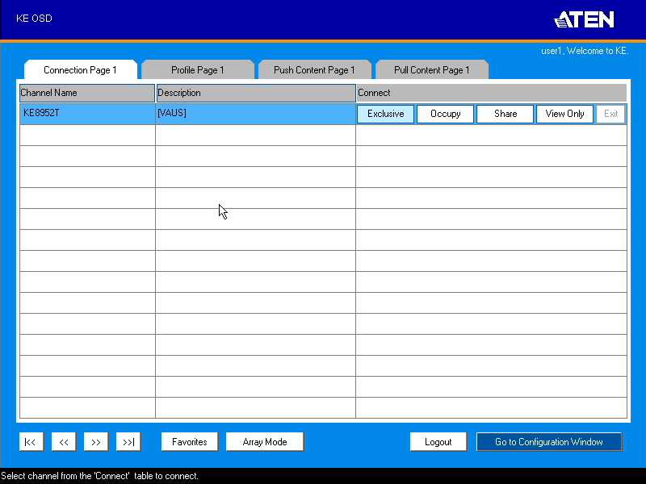Connect to KE8952T in Occupy mode
This screenshot has height=484, width=646.
pyautogui.click(x=446, y=114)
